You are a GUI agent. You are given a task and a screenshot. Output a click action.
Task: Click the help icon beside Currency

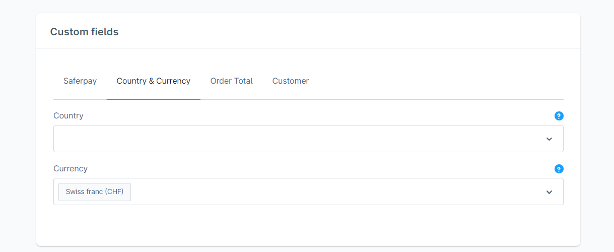pos(559,169)
